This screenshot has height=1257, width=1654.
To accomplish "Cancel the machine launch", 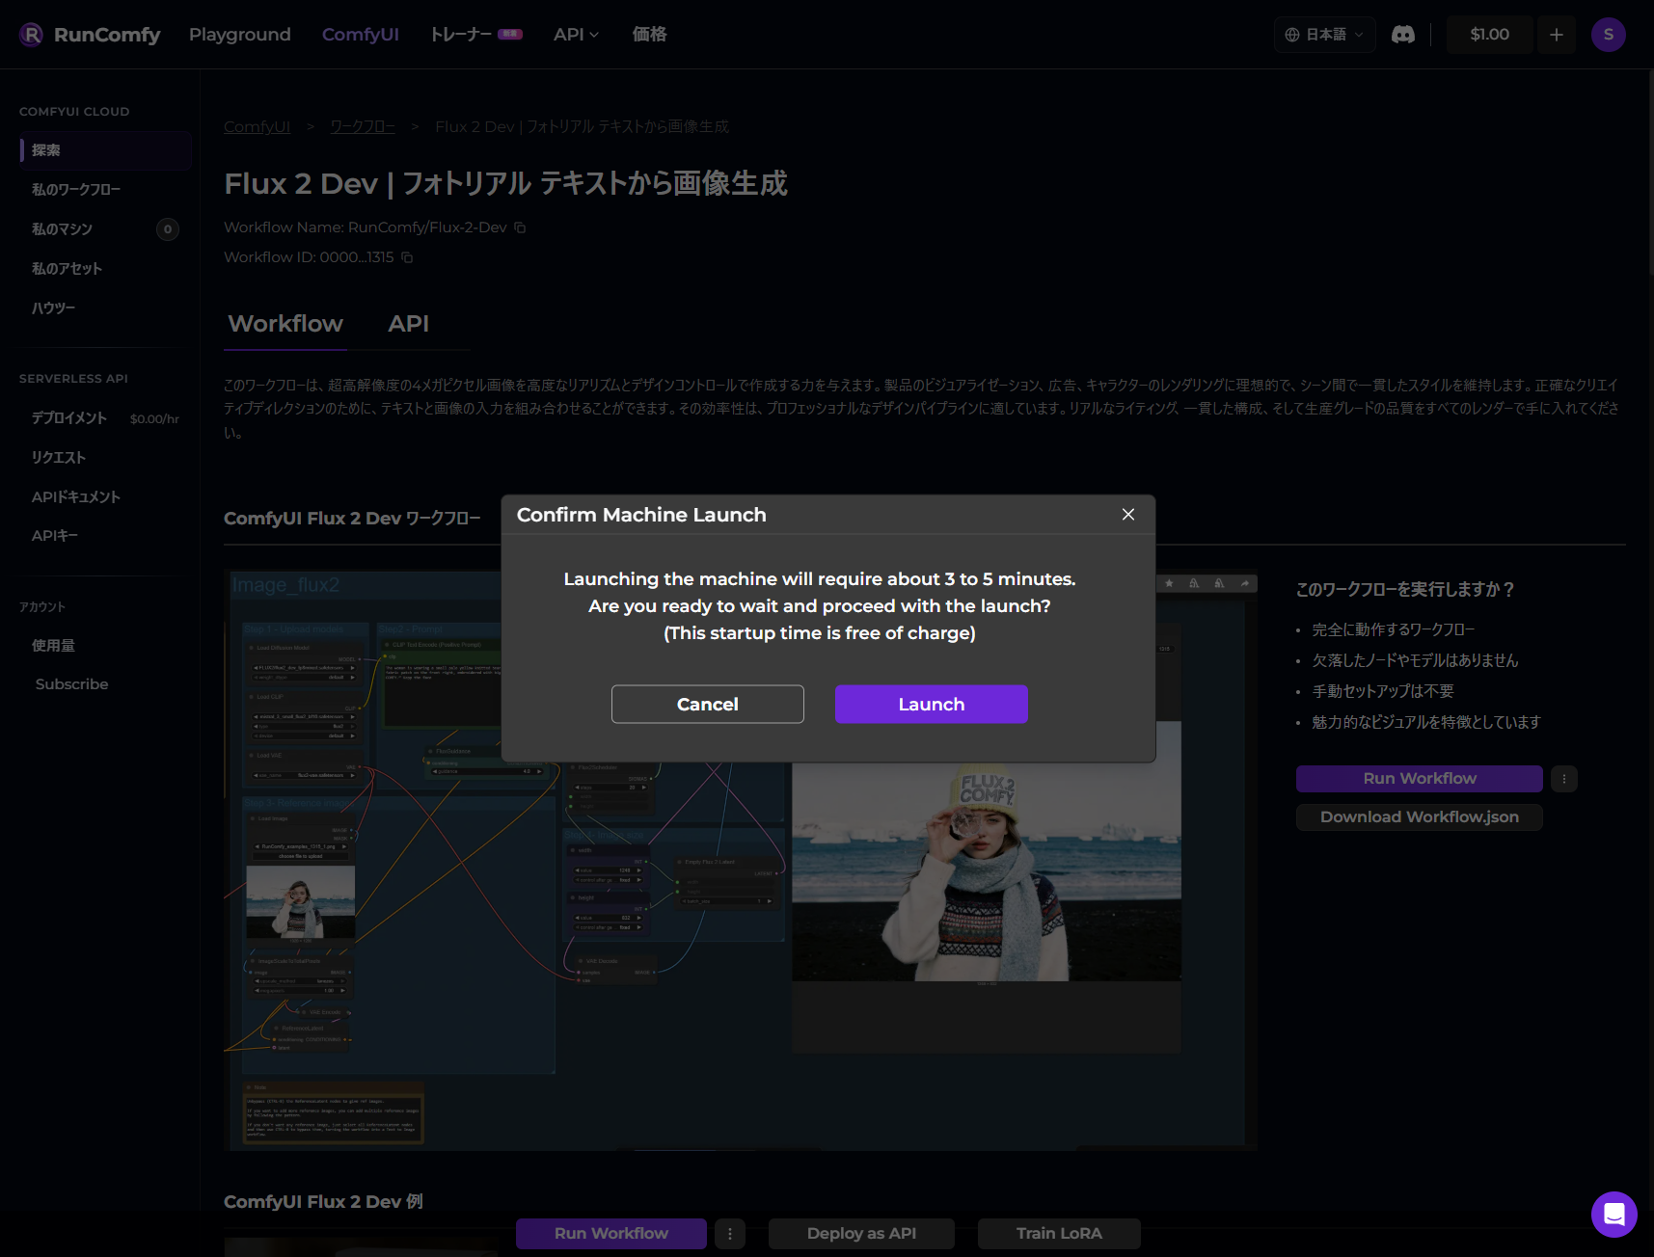I will [x=707, y=704].
